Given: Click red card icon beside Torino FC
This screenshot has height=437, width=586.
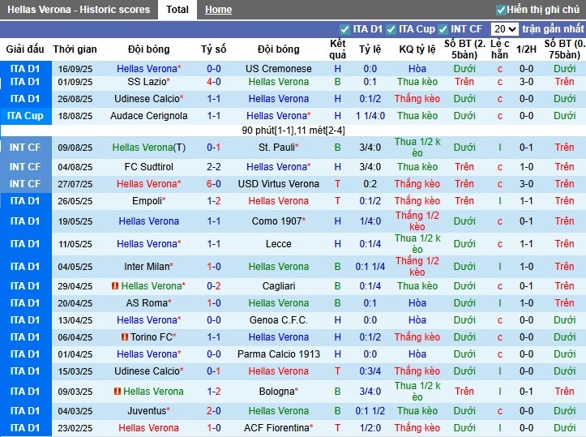Looking at the screenshot, I should coord(125,337).
